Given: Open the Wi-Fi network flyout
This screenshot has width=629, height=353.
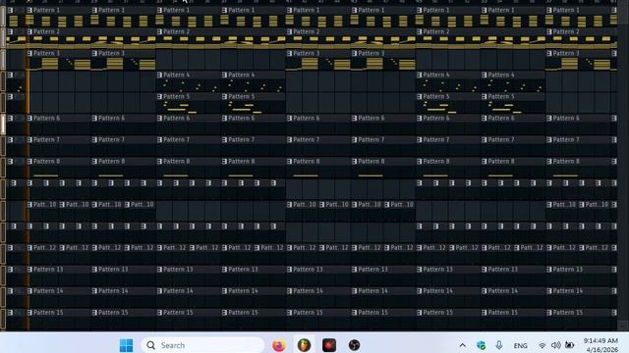Looking at the screenshot, I should coord(542,345).
